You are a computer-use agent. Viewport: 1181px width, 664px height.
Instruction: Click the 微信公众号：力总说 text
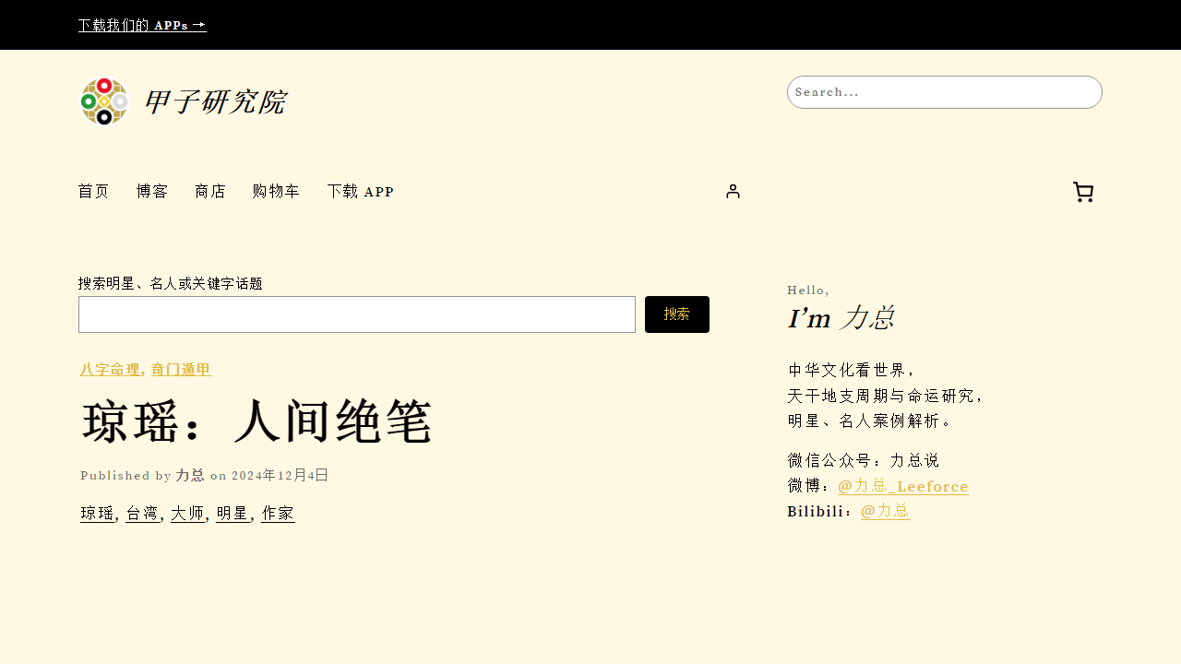pos(864,460)
